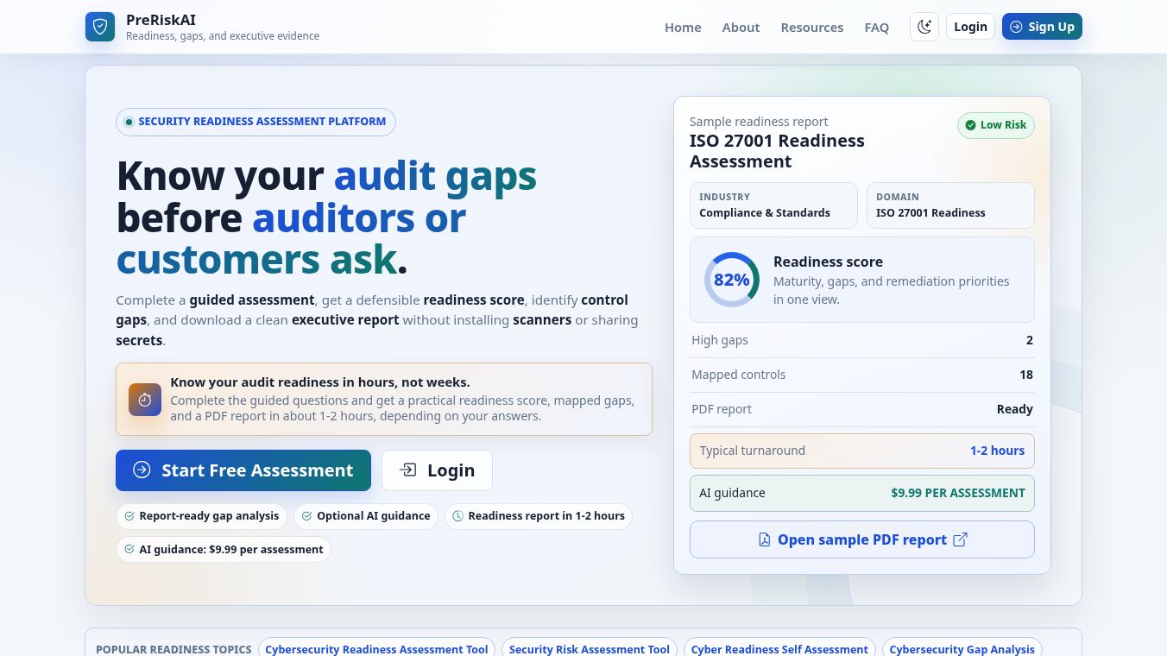This screenshot has height=656, width=1167.
Task: Open the Resources menu item
Action: pos(811,27)
